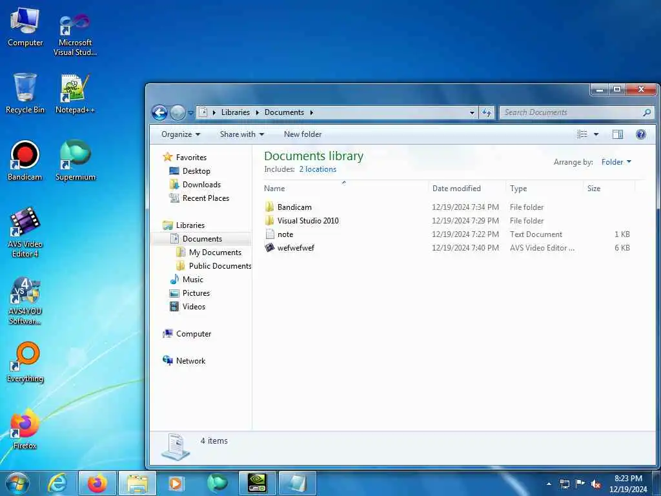This screenshot has height=496, width=661.
Task: Select Network in the navigation pane
Action: click(x=190, y=360)
